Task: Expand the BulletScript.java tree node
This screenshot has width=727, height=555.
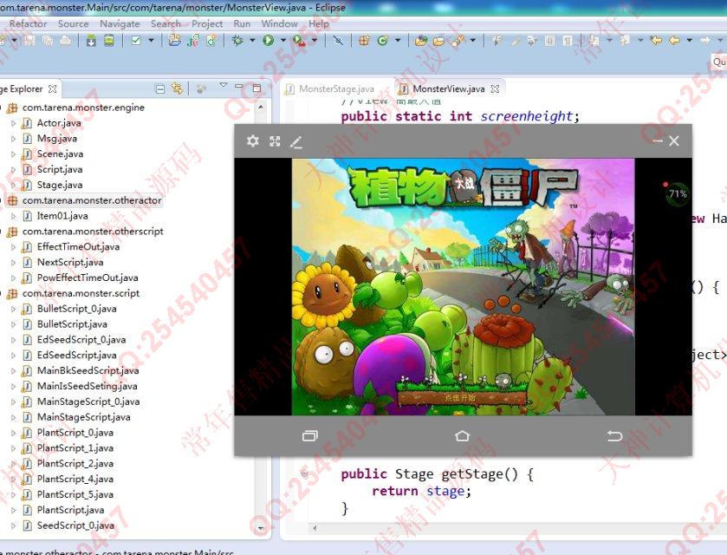Action: pyautogui.click(x=14, y=324)
